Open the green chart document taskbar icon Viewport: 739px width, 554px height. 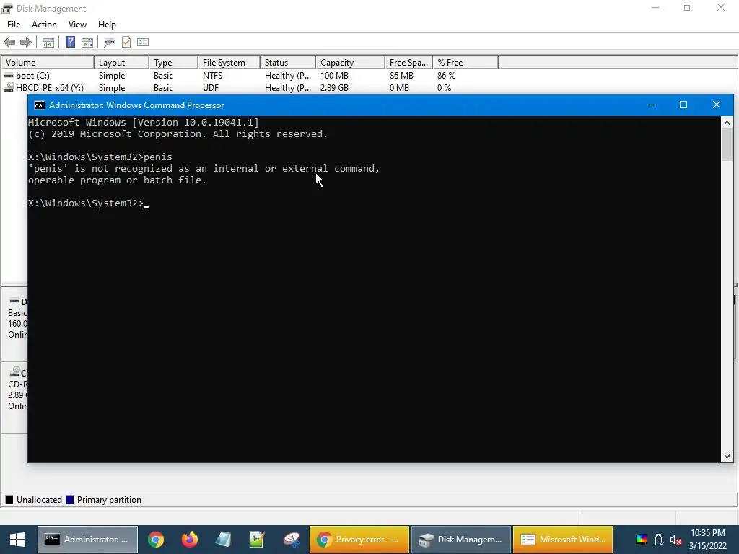(258, 540)
